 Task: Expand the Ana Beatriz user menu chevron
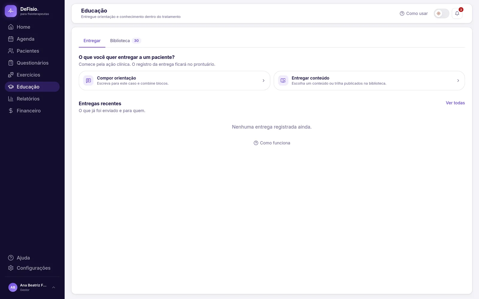[x=54, y=287]
